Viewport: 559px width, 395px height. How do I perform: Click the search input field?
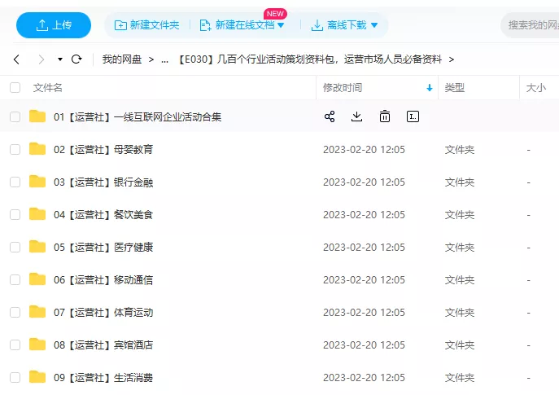531,25
